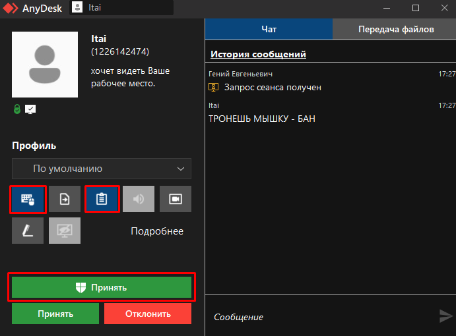Click the whiteboard drawing pen icon
456x336 pixels.
click(x=28, y=231)
